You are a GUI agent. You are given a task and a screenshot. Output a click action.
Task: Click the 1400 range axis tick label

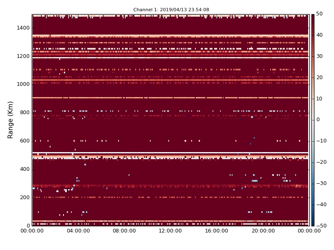23,28
